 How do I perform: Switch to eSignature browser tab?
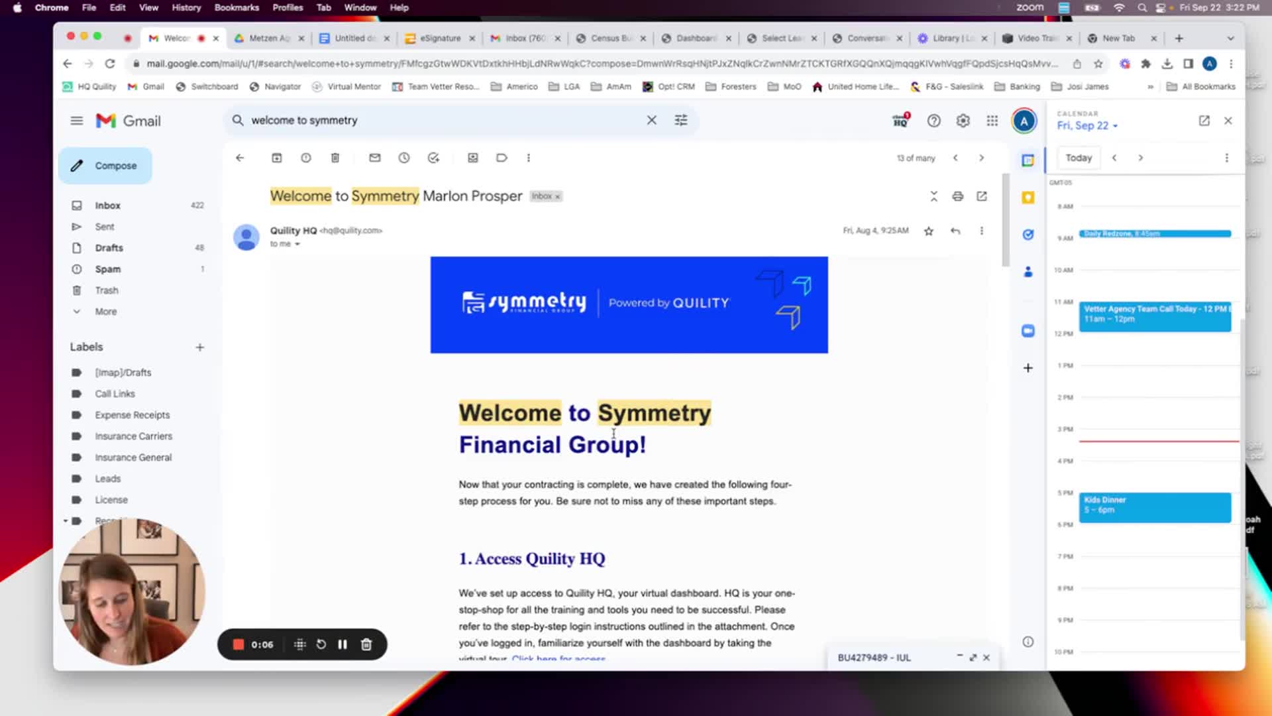coord(440,38)
